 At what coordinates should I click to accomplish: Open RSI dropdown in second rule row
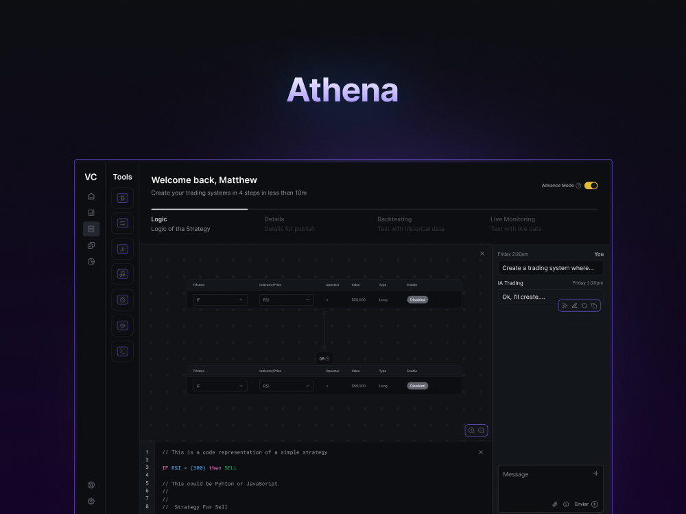pyautogui.click(x=287, y=386)
